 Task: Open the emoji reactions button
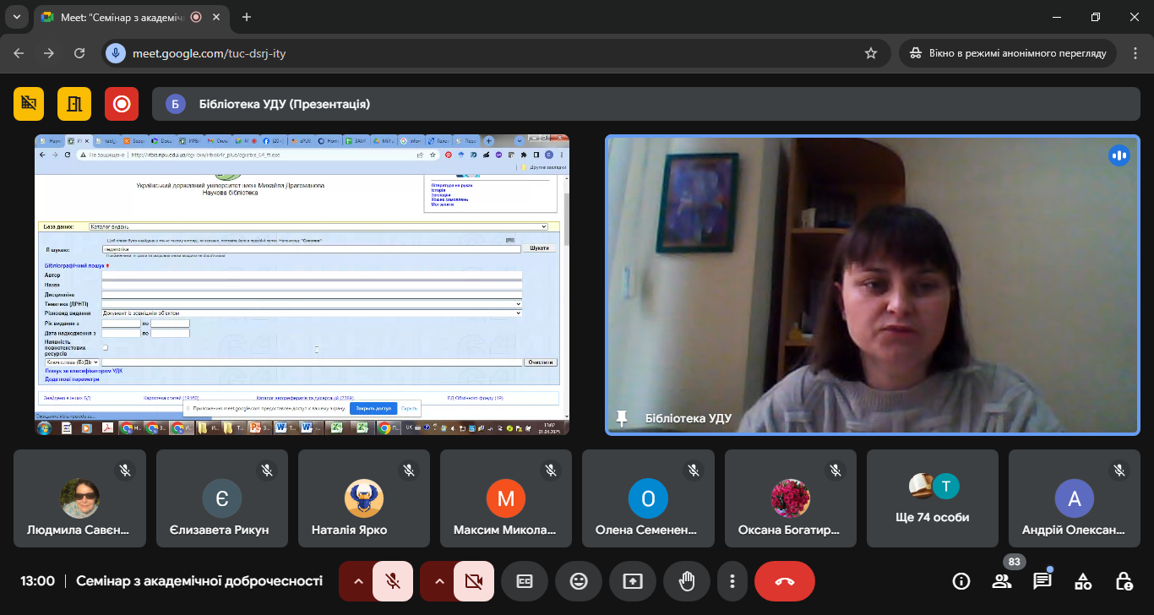pos(579,581)
